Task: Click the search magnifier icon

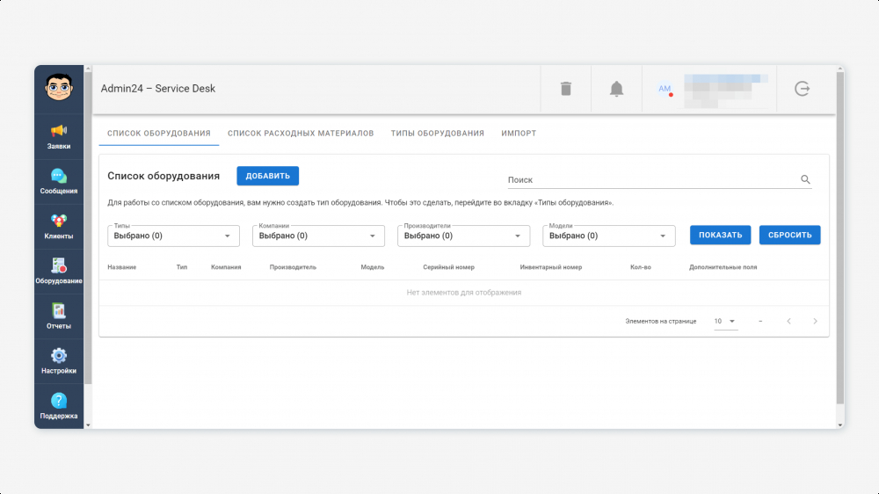Action: [x=805, y=179]
